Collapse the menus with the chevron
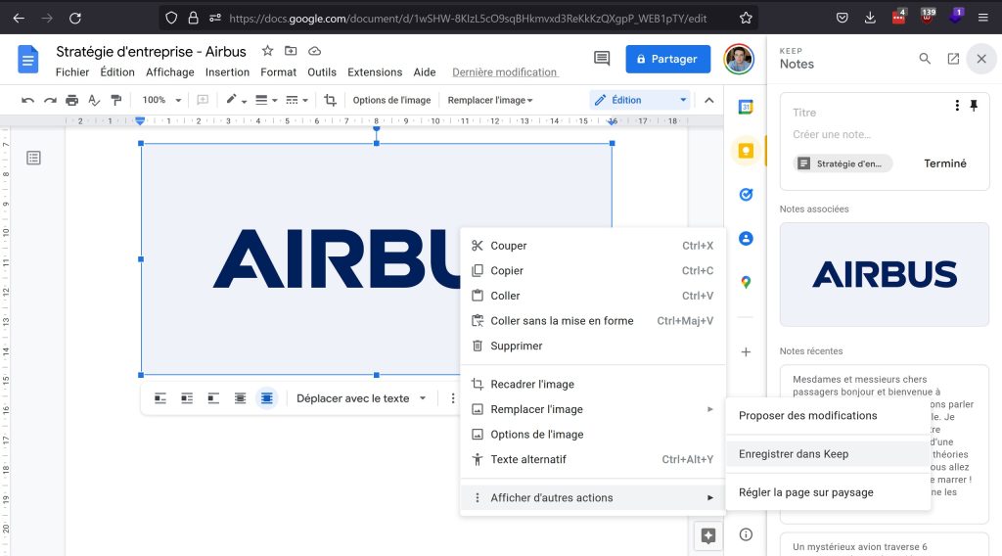Image resolution: width=1002 pixels, height=556 pixels. click(708, 101)
